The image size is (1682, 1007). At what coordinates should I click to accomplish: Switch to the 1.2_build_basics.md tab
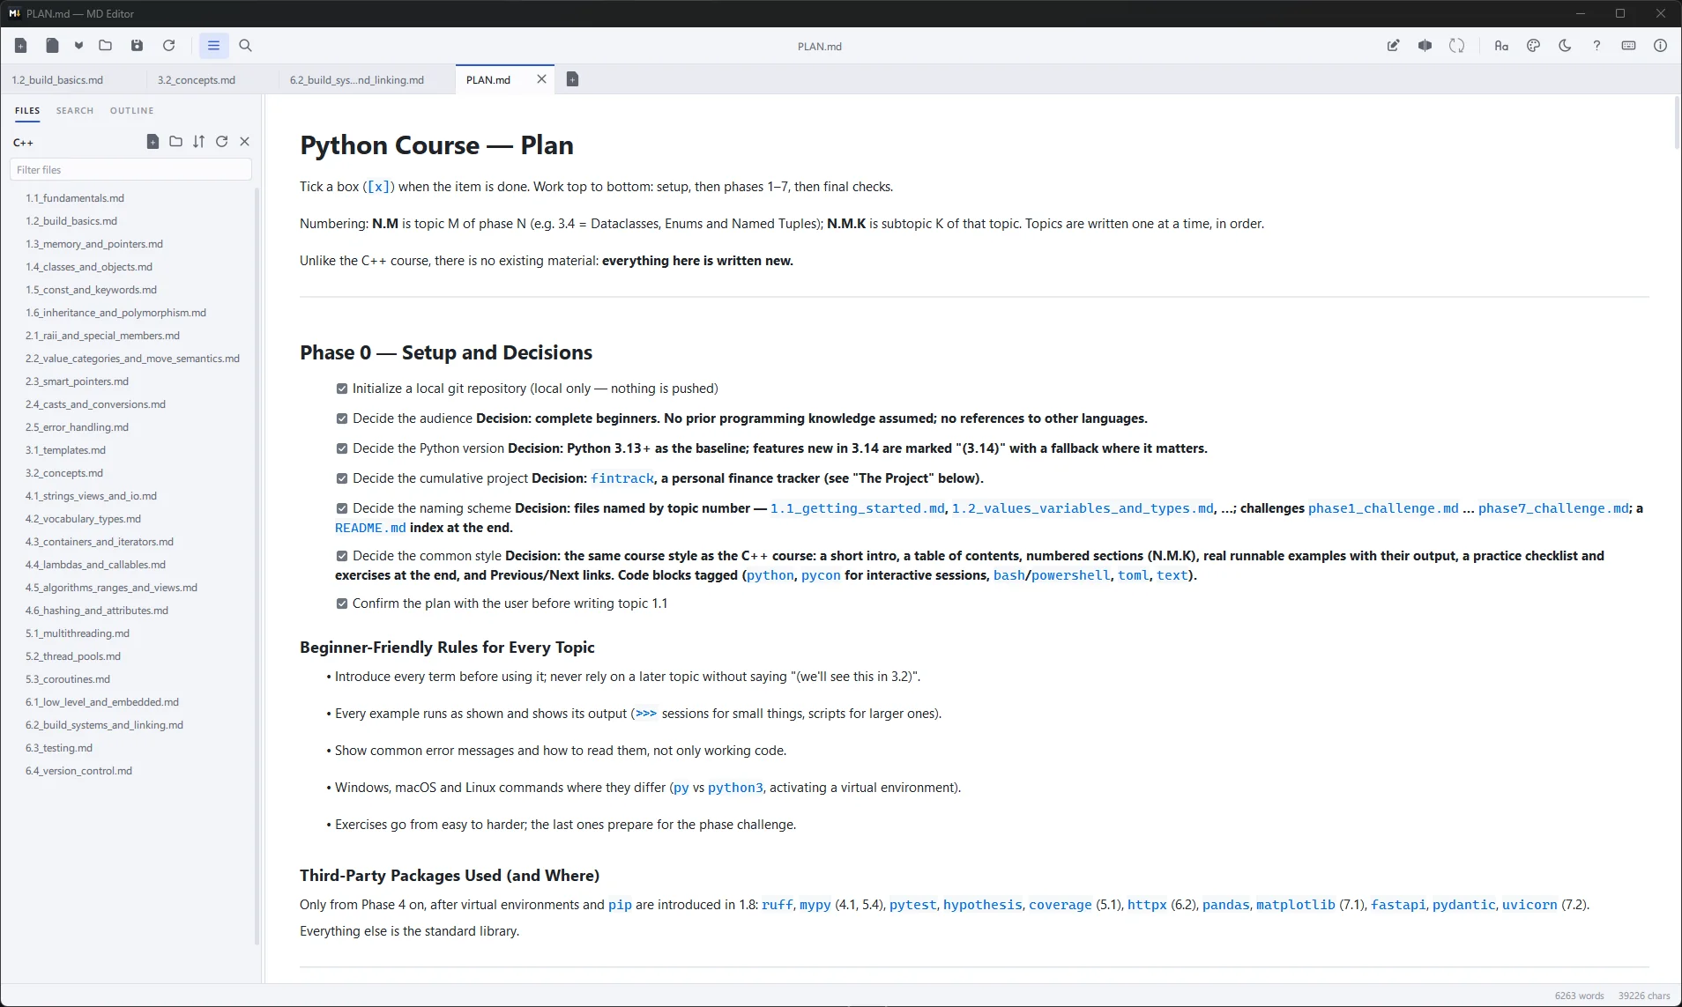coord(57,80)
